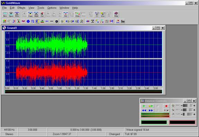The height and width of the screenshot is (137, 199).
Task: Click the middle balance slider in Device Controls
Action: (x=188, y=110)
